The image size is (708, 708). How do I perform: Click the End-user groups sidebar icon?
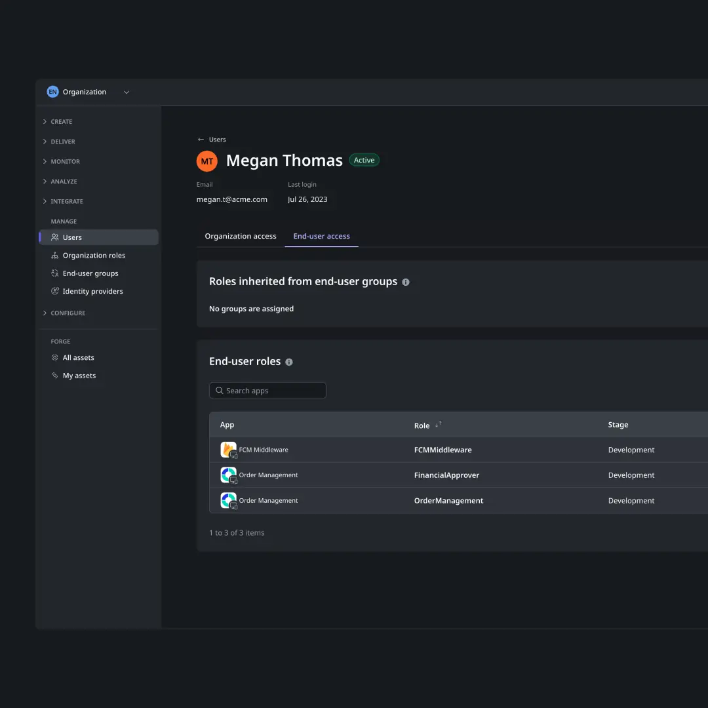[55, 273]
